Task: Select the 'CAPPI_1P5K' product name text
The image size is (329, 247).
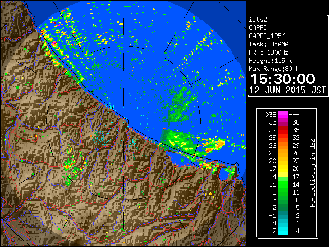Action: (x=267, y=36)
